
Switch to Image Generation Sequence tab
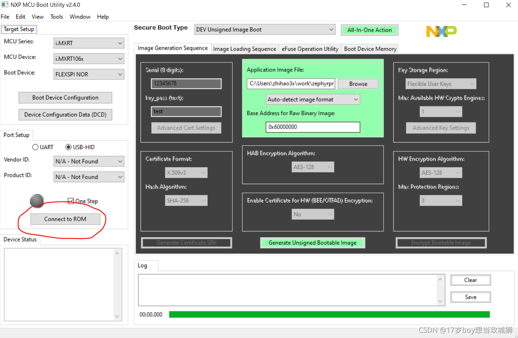pos(173,48)
